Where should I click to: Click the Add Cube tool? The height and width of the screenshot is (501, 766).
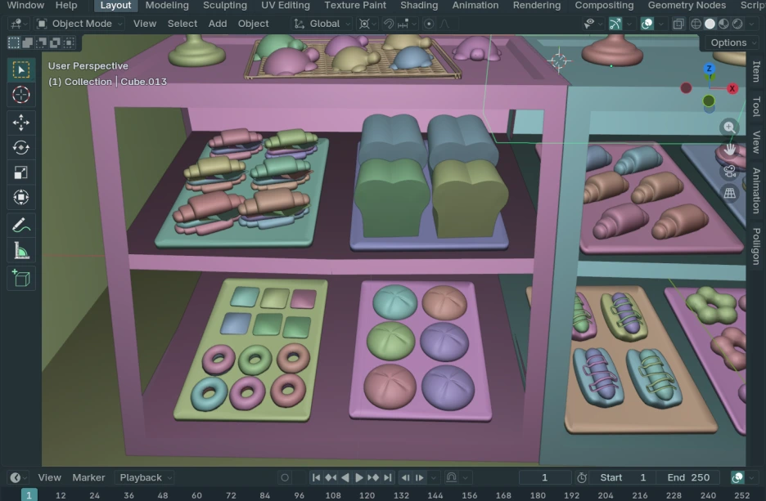pos(21,279)
